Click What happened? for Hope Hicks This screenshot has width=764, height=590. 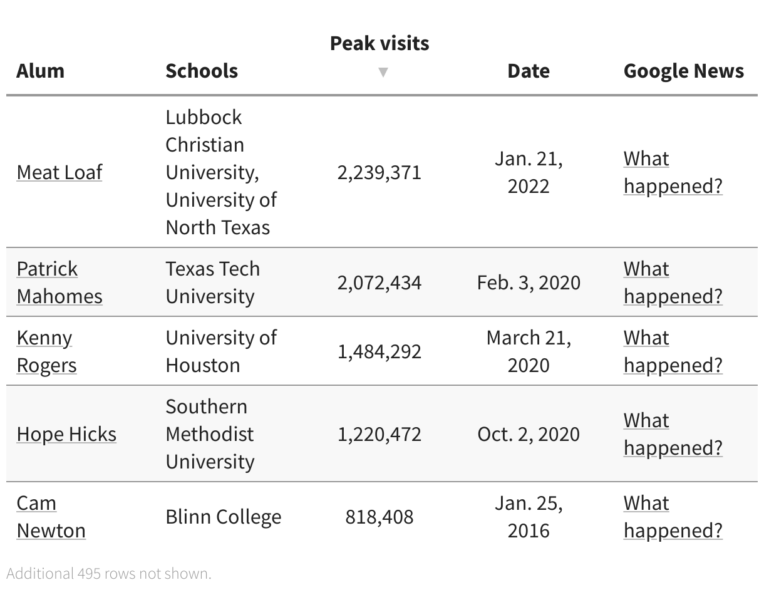pyautogui.click(x=673, y=434)
